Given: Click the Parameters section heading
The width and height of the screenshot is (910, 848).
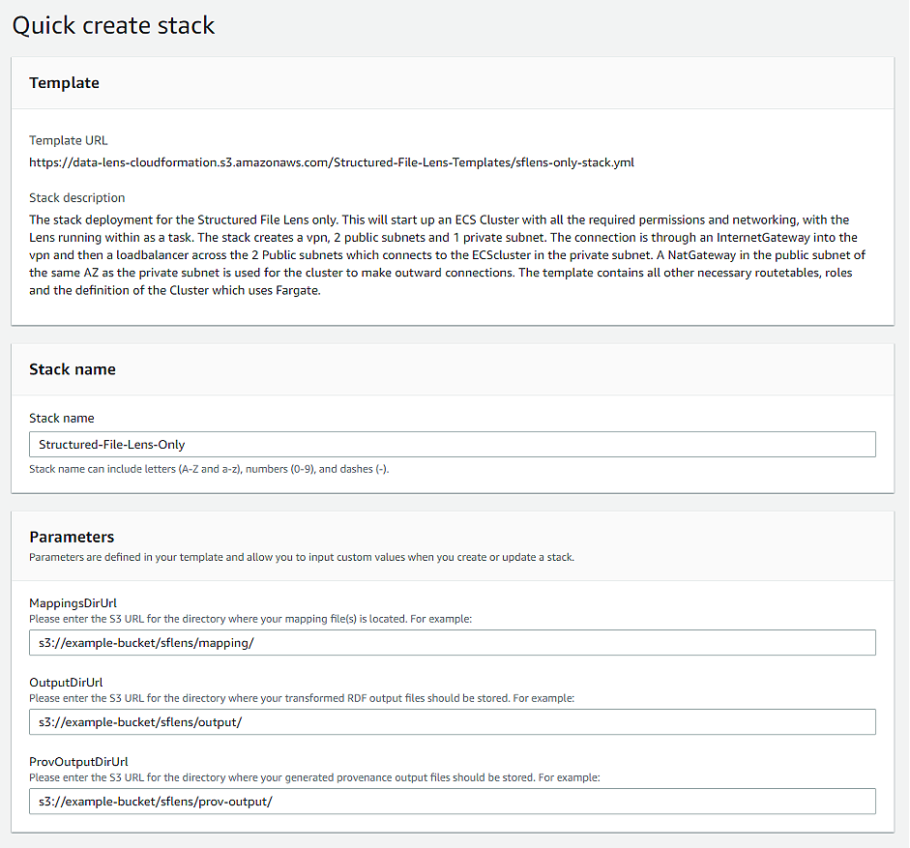Looking at the screenshot, I should tap(72, 537).
